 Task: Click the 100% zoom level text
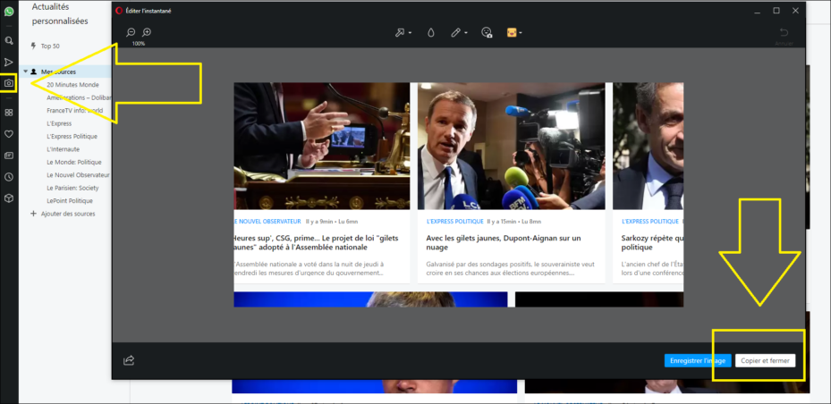[139, 44]
